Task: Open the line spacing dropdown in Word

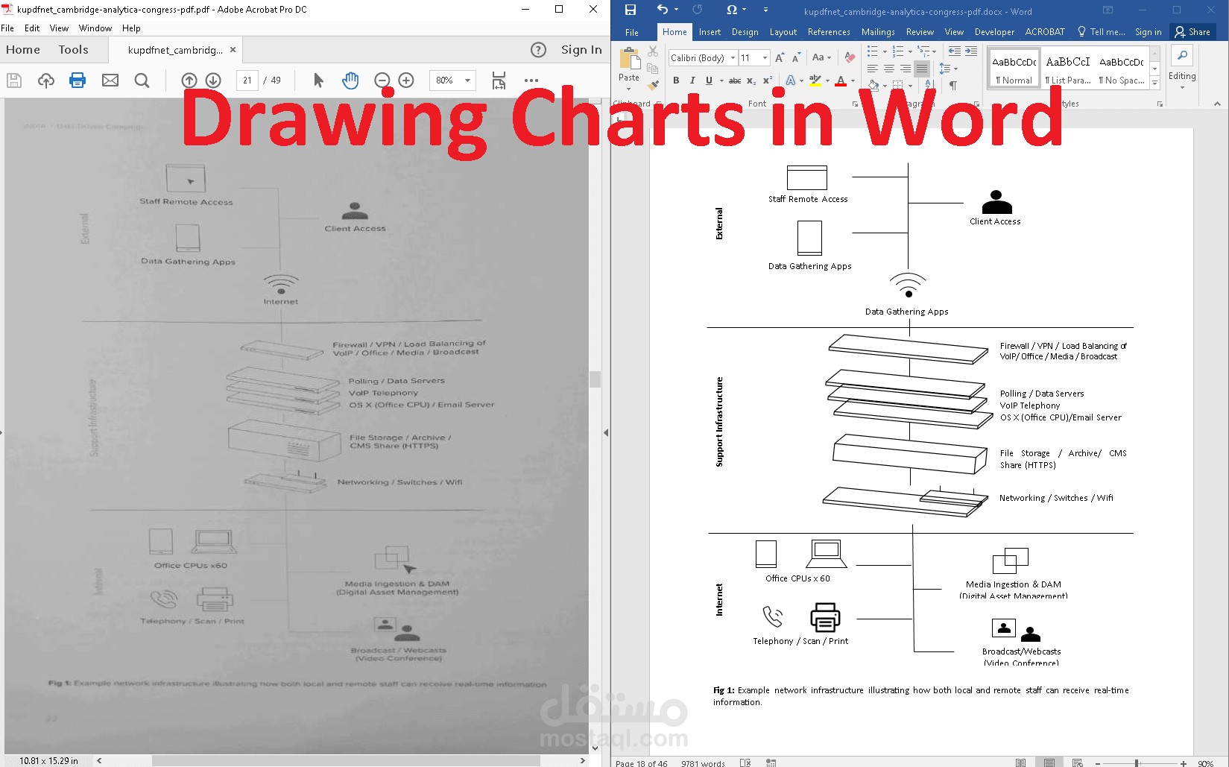Action: 948,69
